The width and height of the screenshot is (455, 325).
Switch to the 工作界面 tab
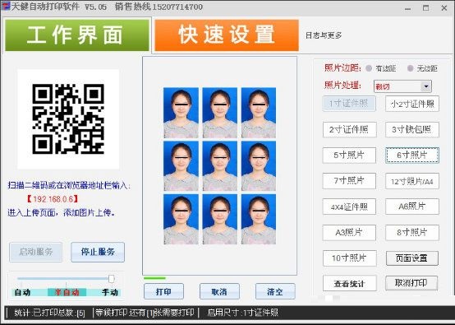click(x=77, y=35)
